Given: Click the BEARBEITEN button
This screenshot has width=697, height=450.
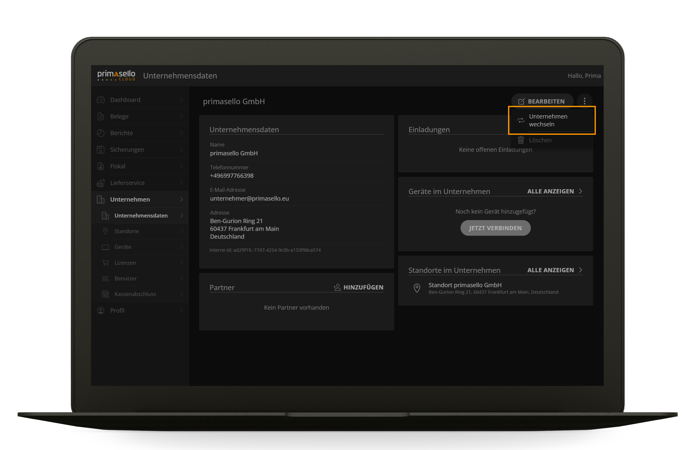Looking at the screenshot, I should 542,101.
